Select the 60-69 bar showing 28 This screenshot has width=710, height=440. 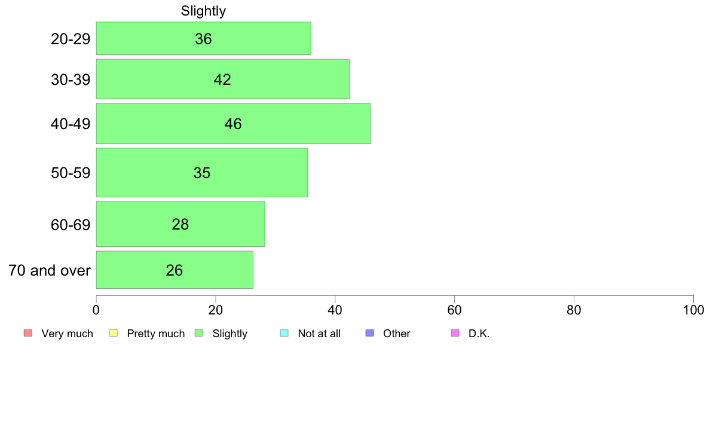(x=180, y=224)
